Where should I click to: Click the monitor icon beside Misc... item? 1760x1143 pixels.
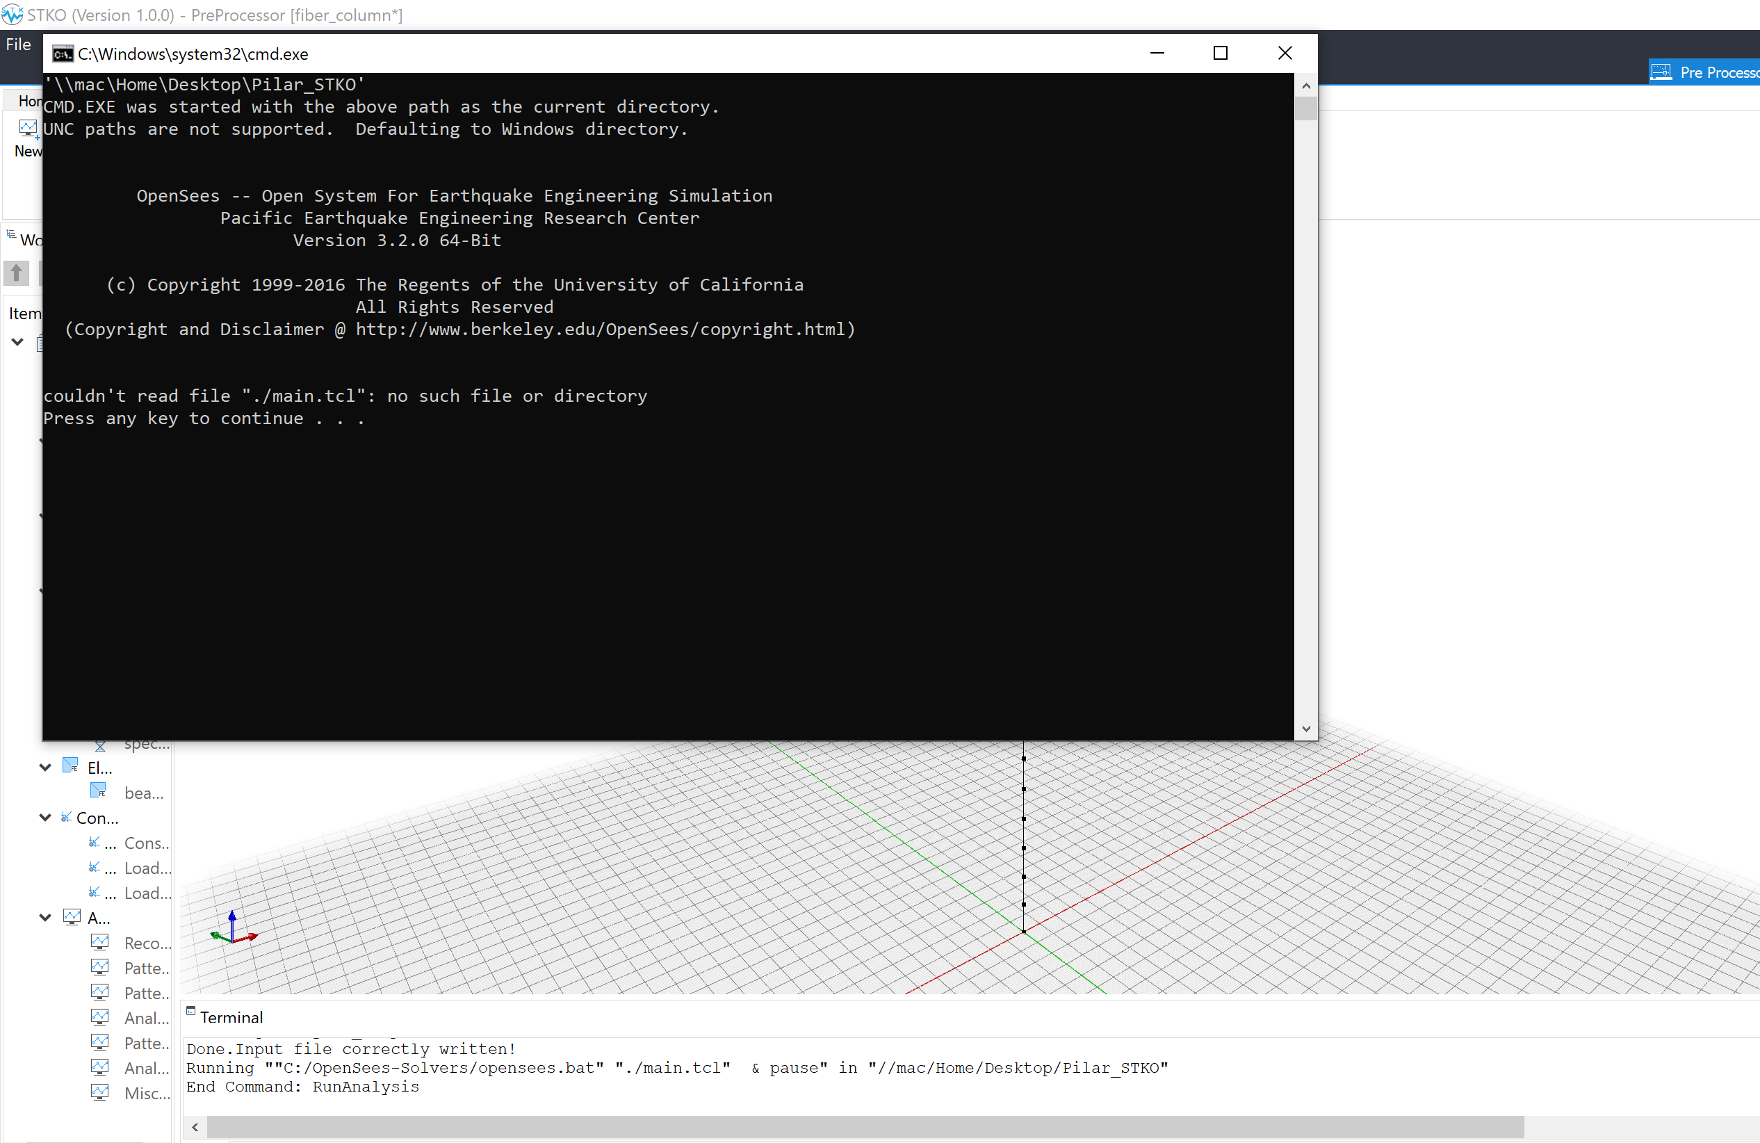coord(100,1092)
